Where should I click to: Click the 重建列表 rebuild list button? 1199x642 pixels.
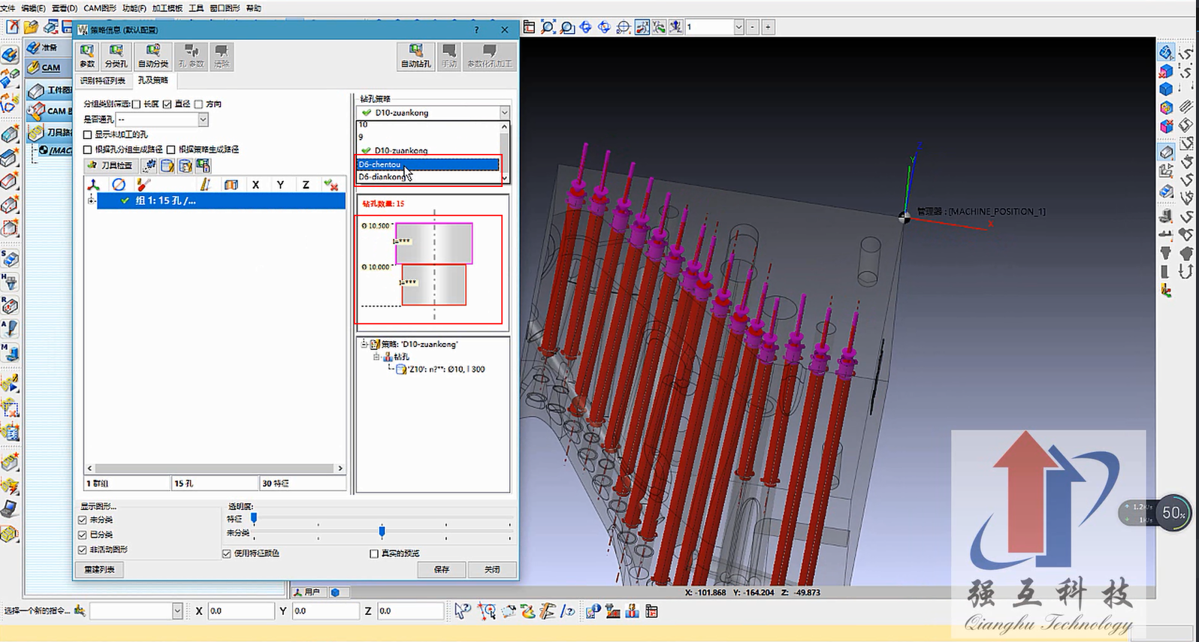pos(100,570)
